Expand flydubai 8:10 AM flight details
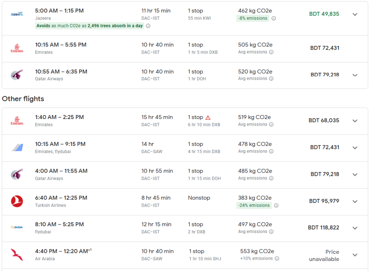Viewport: 370px width, 271px height. [355, 228]
